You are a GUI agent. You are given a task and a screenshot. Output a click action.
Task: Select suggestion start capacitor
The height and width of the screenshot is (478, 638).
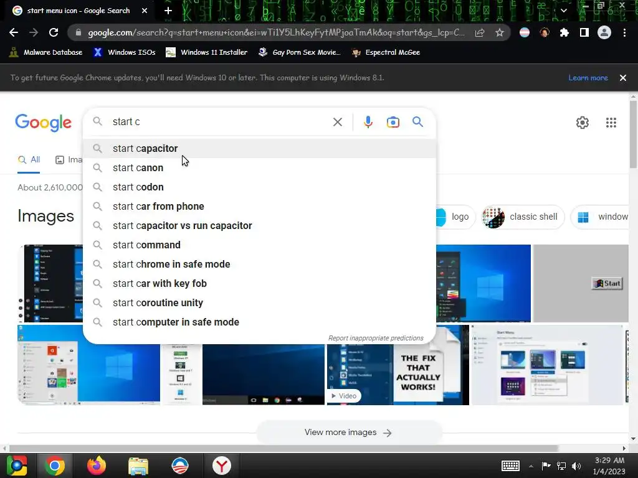(x=259, y=148)
